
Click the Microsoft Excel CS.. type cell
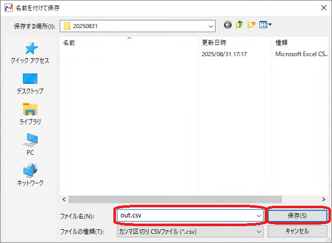301,54
